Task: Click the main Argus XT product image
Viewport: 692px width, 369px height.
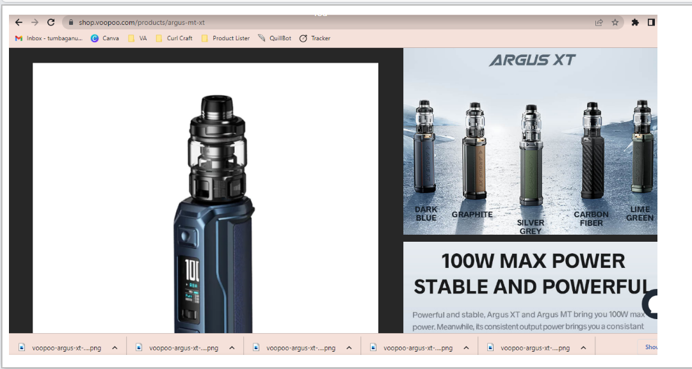Action: click(x=205, y=198)
